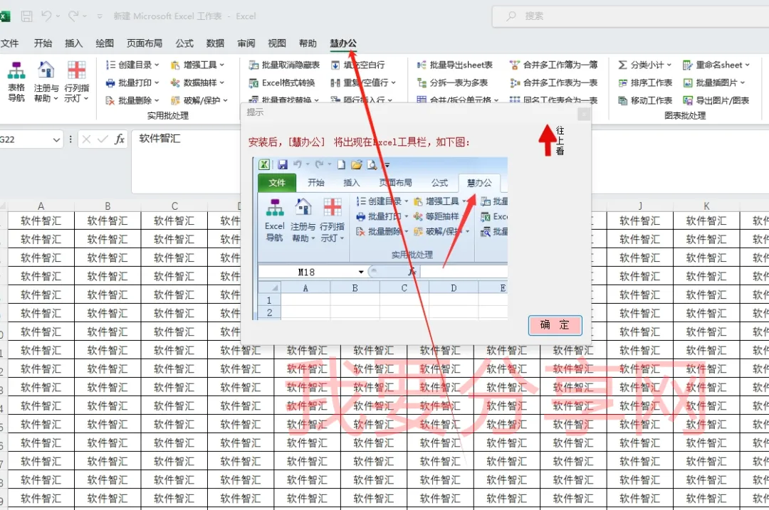The width and height of the screenshot is (769, 510).
Task: Click the formula bar confirm checkmark
Action: tap(103, 139)
